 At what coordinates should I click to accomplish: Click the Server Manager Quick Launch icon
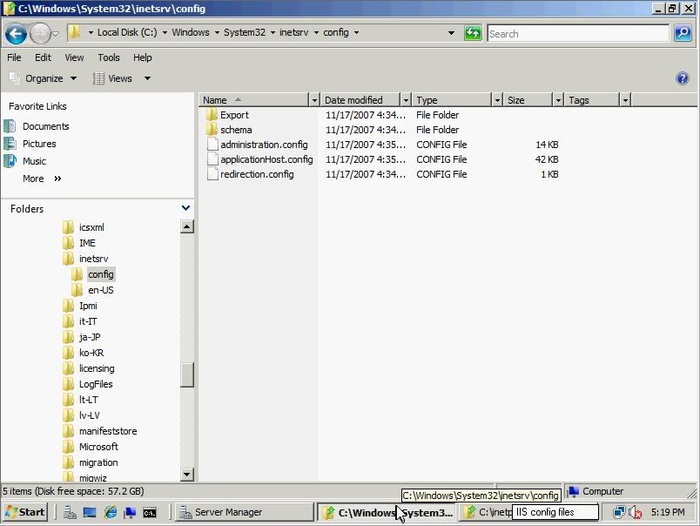[x=70, y=512]
